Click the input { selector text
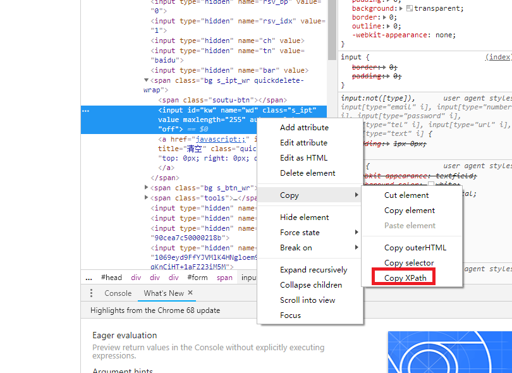Viewport: 512px width, 373px height. (x=355, y=57)
